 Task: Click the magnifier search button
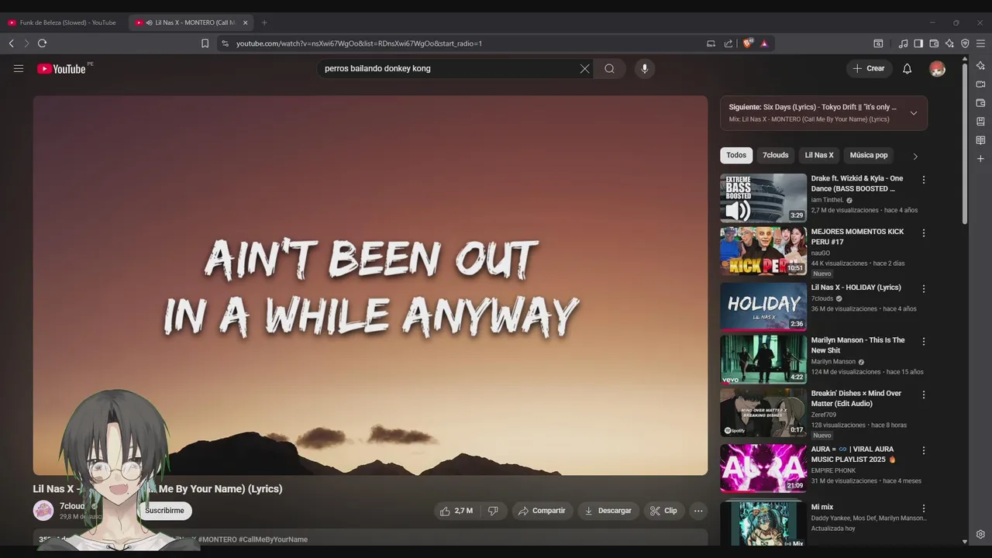tap(610, 68)
